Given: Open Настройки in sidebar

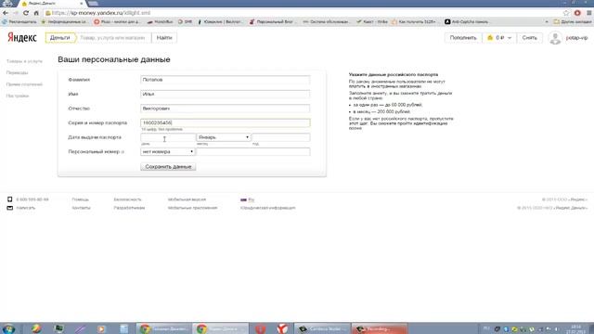Looking at the screenshot, I should tap(18, 96).
